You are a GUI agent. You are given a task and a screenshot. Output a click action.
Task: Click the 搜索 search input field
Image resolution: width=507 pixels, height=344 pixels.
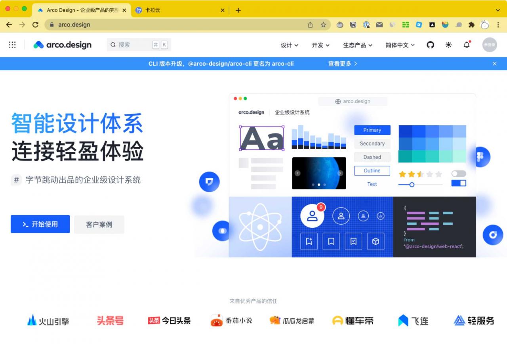coord(139,45)
